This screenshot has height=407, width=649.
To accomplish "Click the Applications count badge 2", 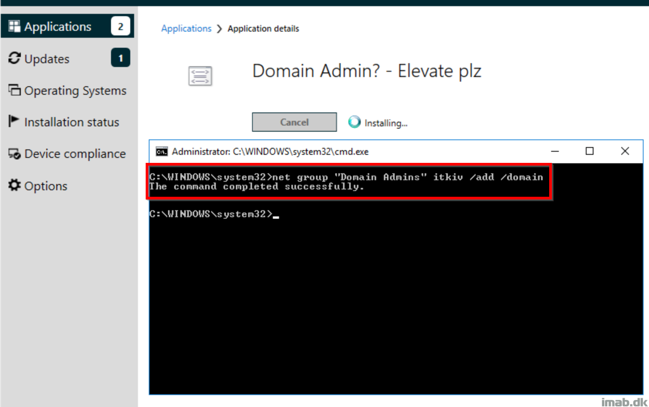I will (120, 26).
